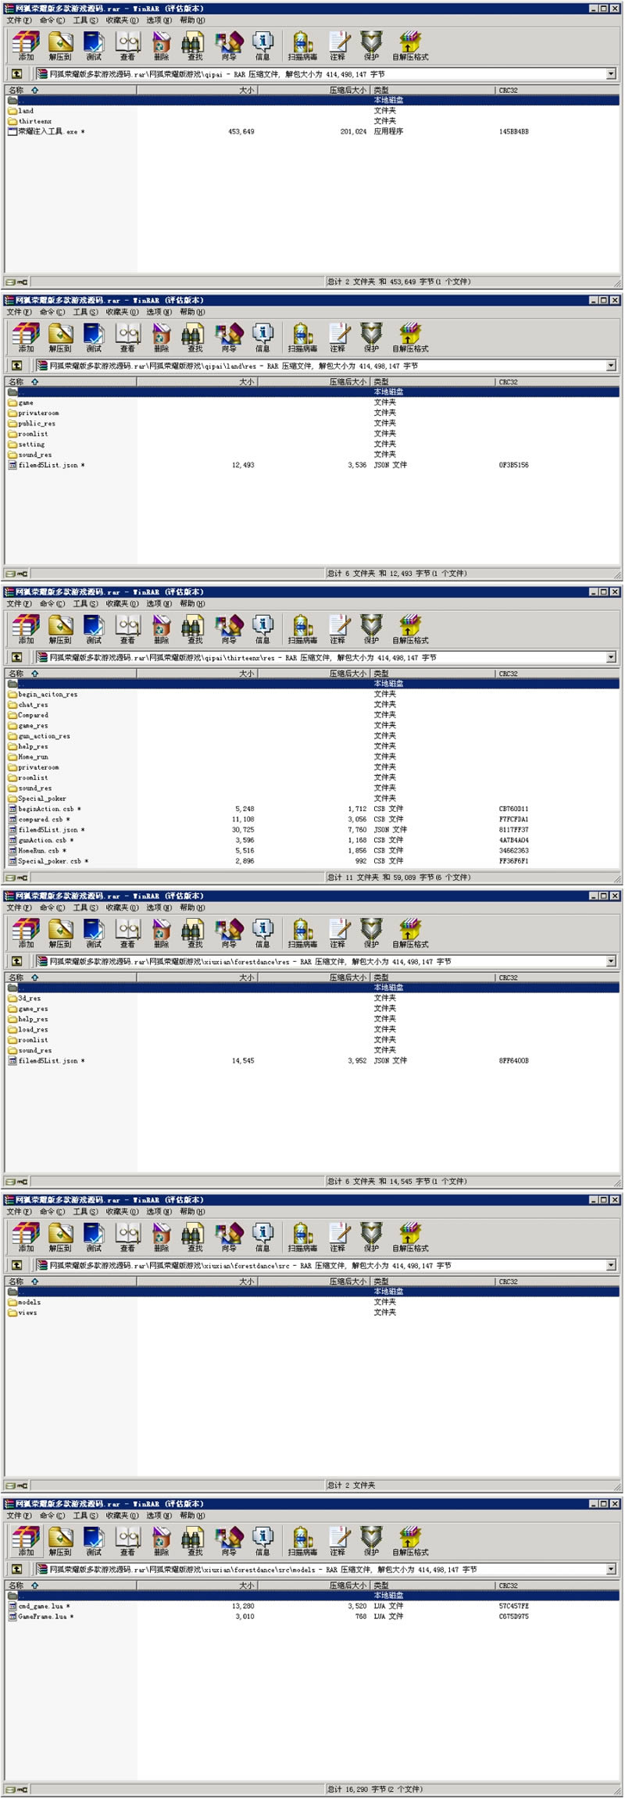Expand the path dropdown in the thirteenx\res window
This screenshot has width=625, height=1798.
tap(611, 658)
